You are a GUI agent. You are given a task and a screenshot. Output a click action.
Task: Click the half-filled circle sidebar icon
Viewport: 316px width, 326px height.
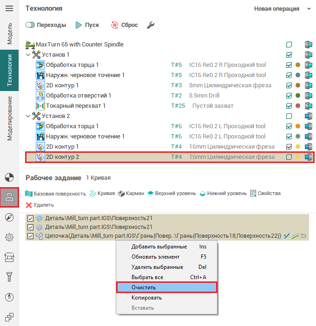click(9, 177)
